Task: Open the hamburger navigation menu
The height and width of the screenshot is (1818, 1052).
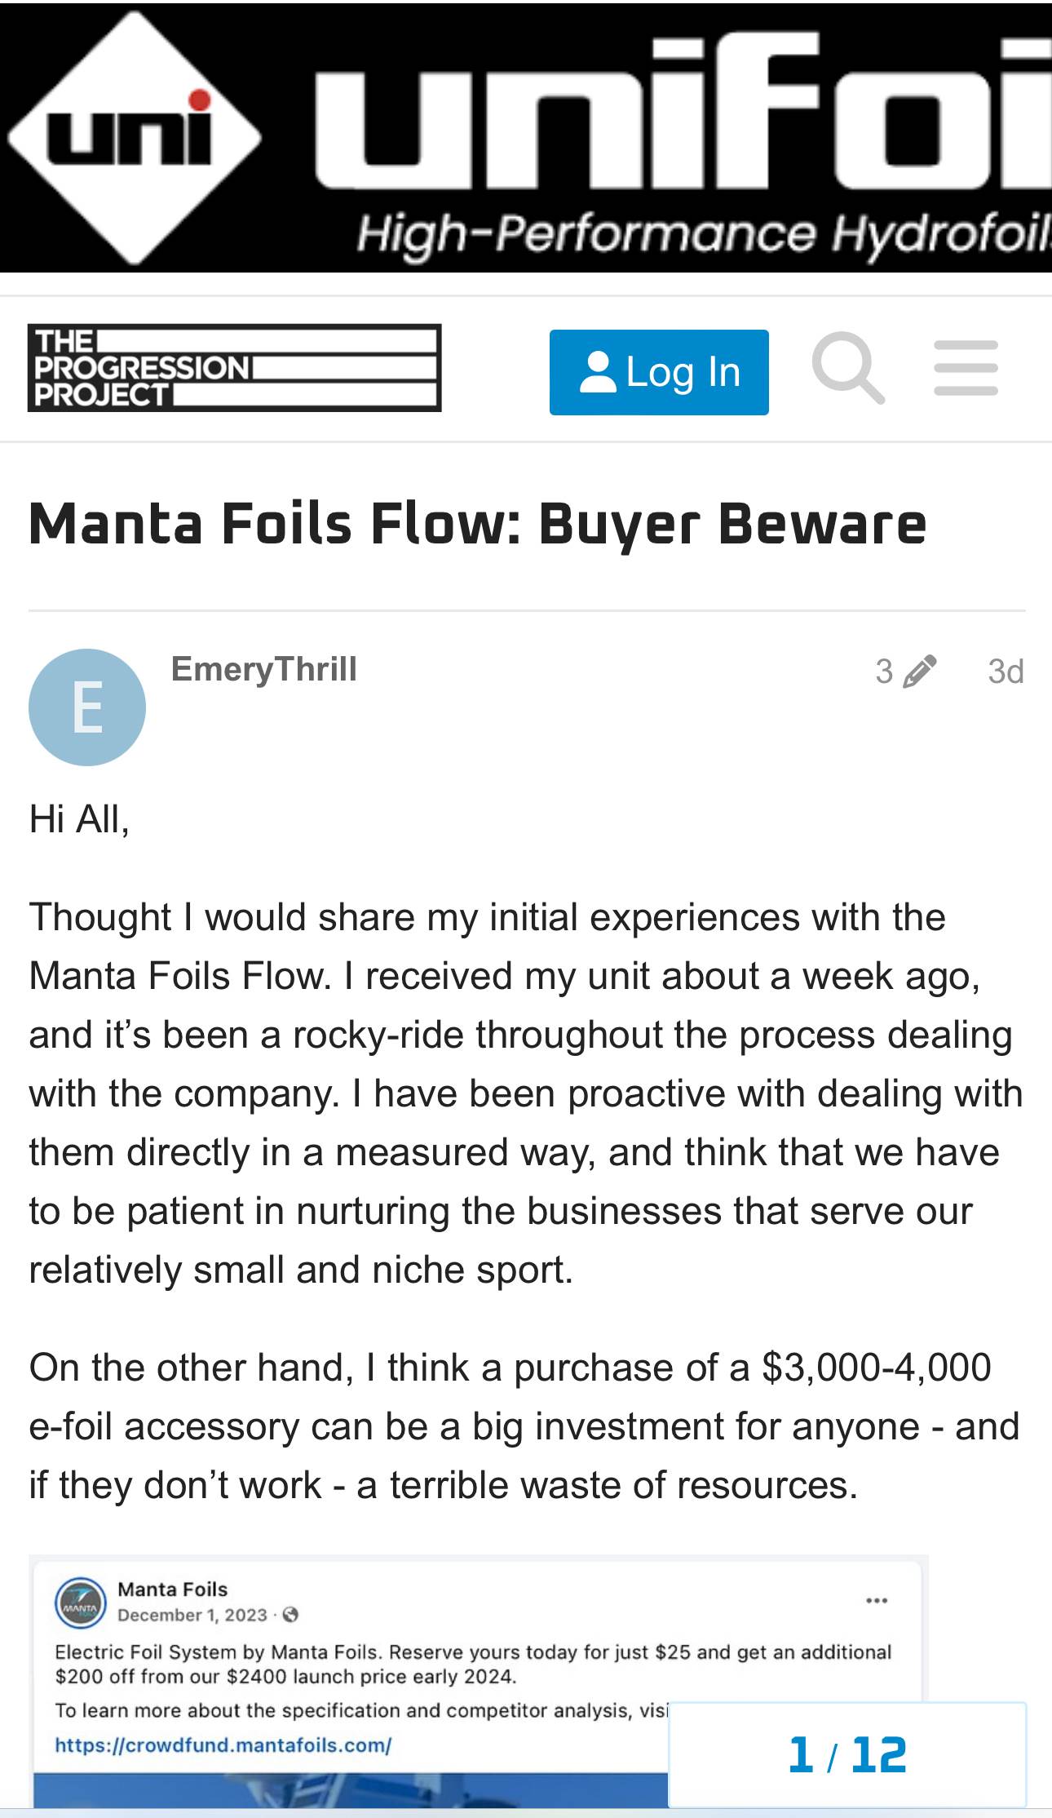Action: click(966, 368)
